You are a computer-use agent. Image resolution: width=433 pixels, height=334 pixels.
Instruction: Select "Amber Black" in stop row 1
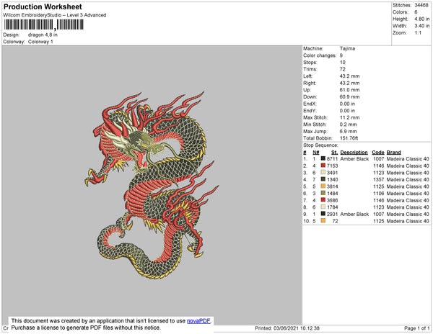point(354,159)
